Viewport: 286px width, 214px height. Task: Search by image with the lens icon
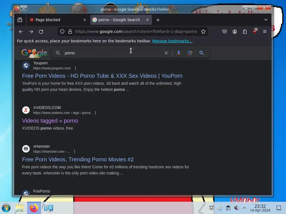click(190, 53)
